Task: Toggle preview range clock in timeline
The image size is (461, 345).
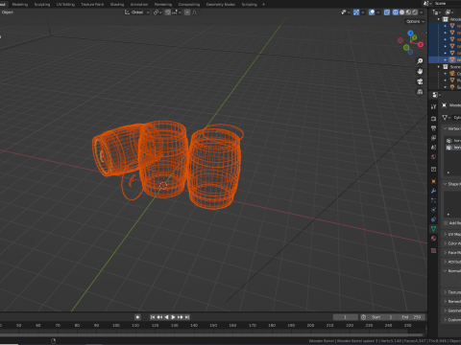Action: (x=363, y=317)
